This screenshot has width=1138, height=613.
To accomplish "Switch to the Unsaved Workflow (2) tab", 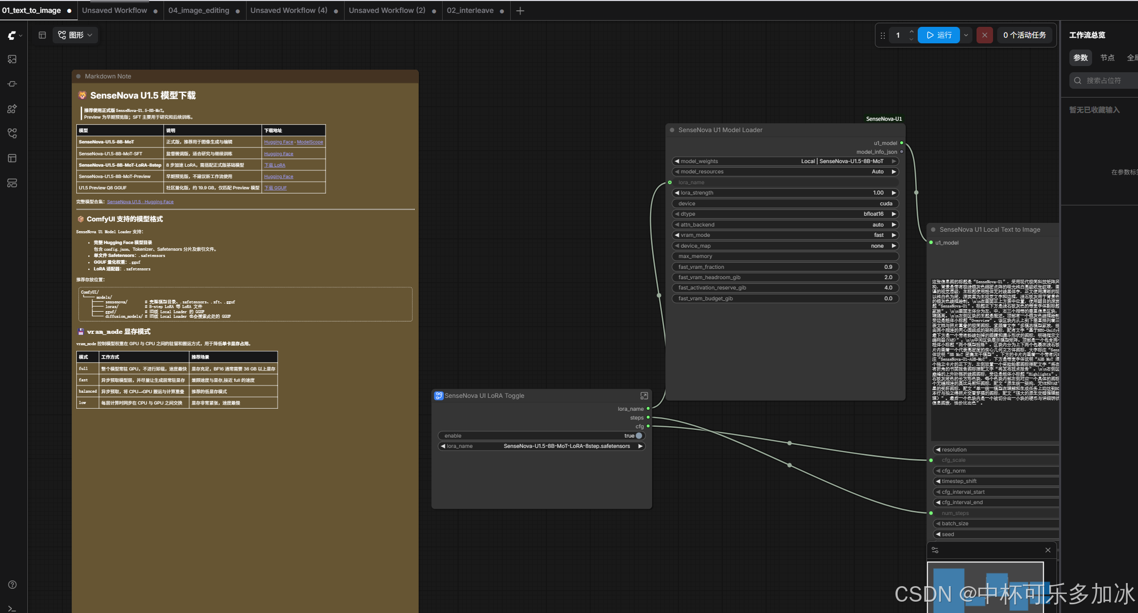I will [x=392, y=10].
